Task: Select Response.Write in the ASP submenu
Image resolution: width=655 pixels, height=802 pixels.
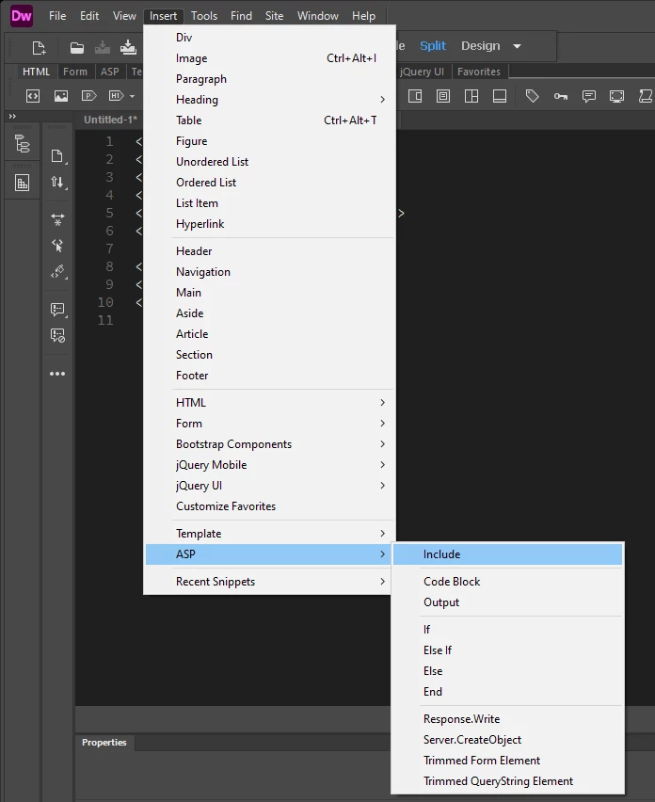Action: (507, 718)
